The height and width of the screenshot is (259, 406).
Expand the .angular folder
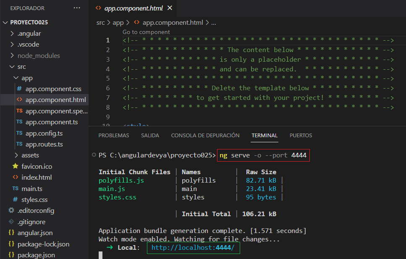tap(12, 34)
